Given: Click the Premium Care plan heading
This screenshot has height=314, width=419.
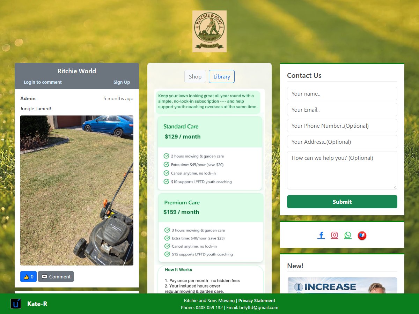Looking at the screenshot, I should [182, 202].
